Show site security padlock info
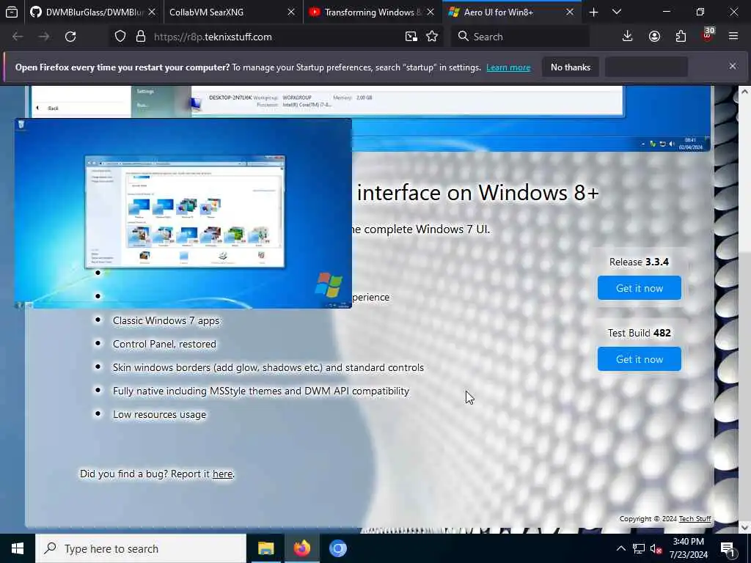 tap(140, 37)
